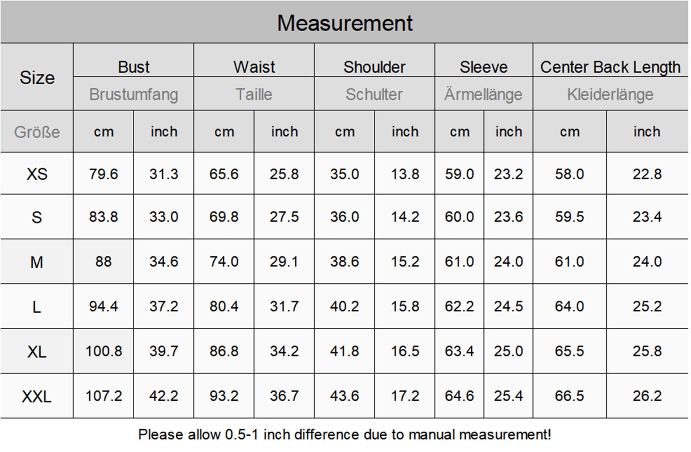The height and width of the screenshot is (452, 691).
Task: Select the M size row label
Action: tap(37, 262)
